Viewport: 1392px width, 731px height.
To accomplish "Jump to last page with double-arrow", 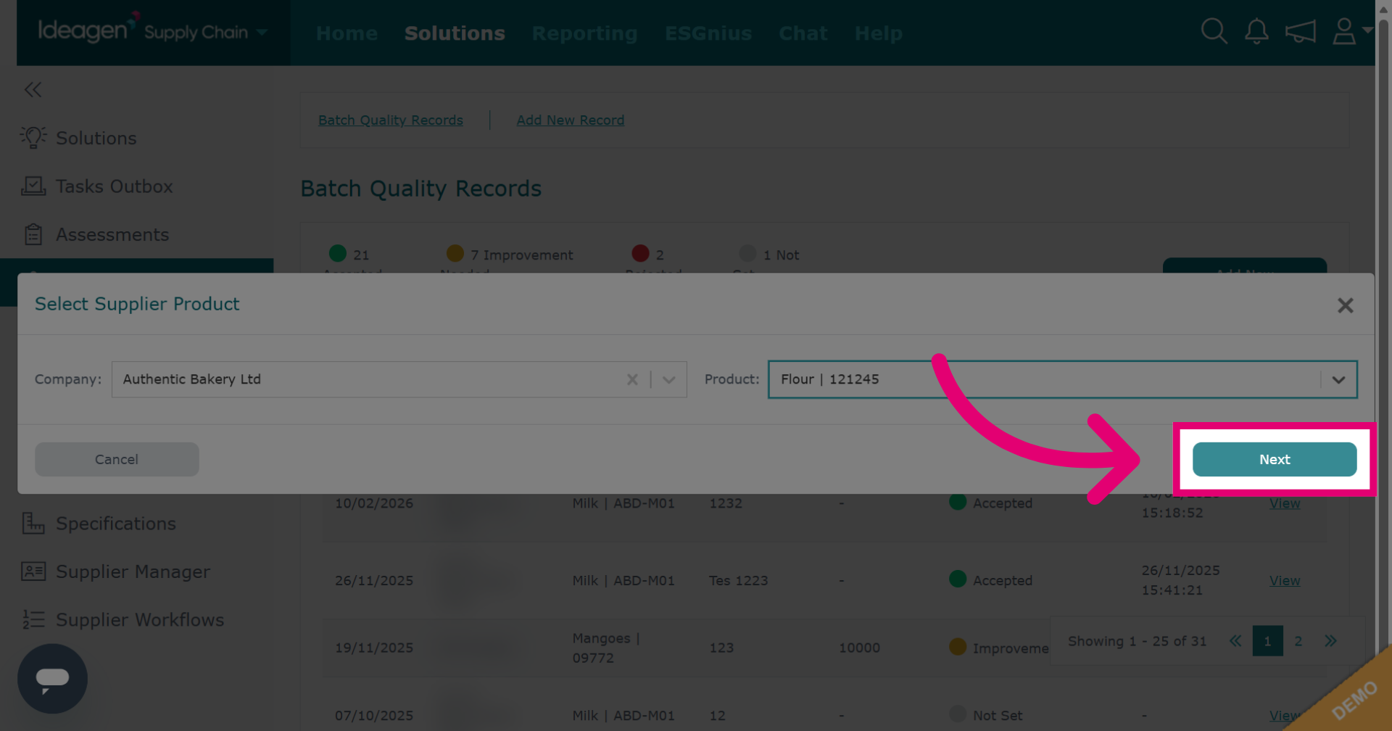I will pyautogui.click(x=1330, y=641).
